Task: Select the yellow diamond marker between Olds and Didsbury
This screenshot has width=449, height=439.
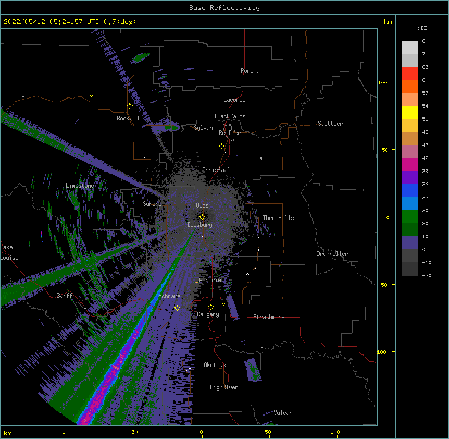Action: (x=203, y=217)
